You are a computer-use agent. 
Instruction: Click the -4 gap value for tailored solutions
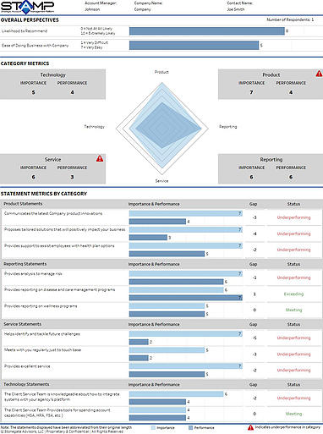click(255, 233)
